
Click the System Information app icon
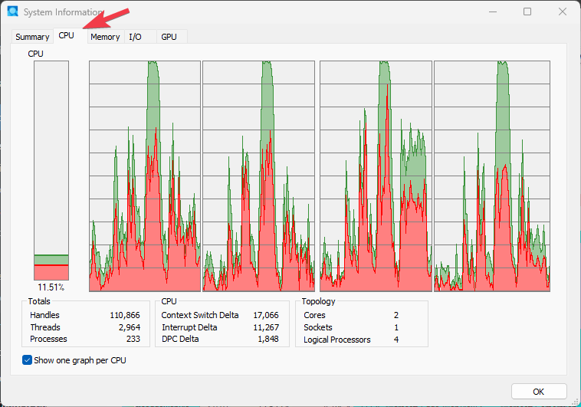[x=12, y=11]
